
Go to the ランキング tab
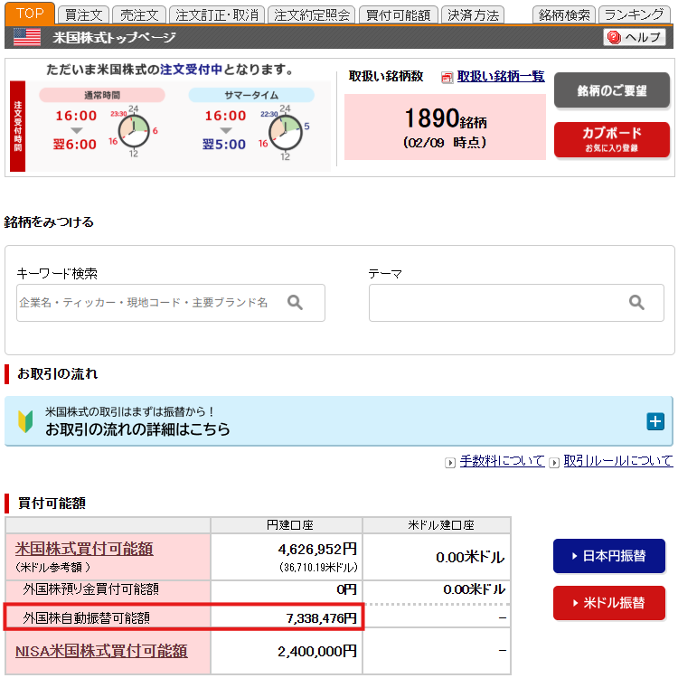(634, 14)
